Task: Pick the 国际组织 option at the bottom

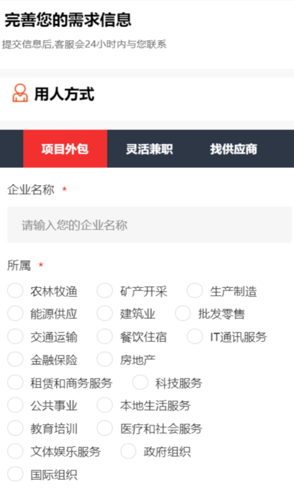Action: coord(14,474)
